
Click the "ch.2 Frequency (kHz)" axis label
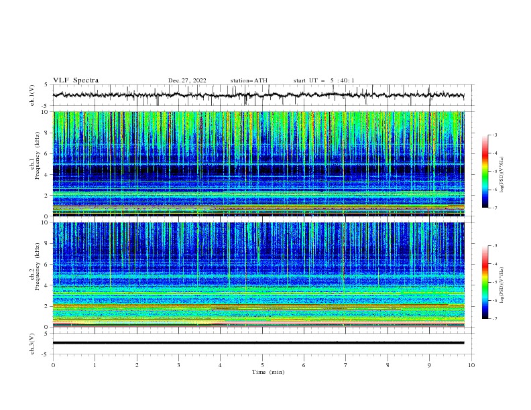[34, 266]
